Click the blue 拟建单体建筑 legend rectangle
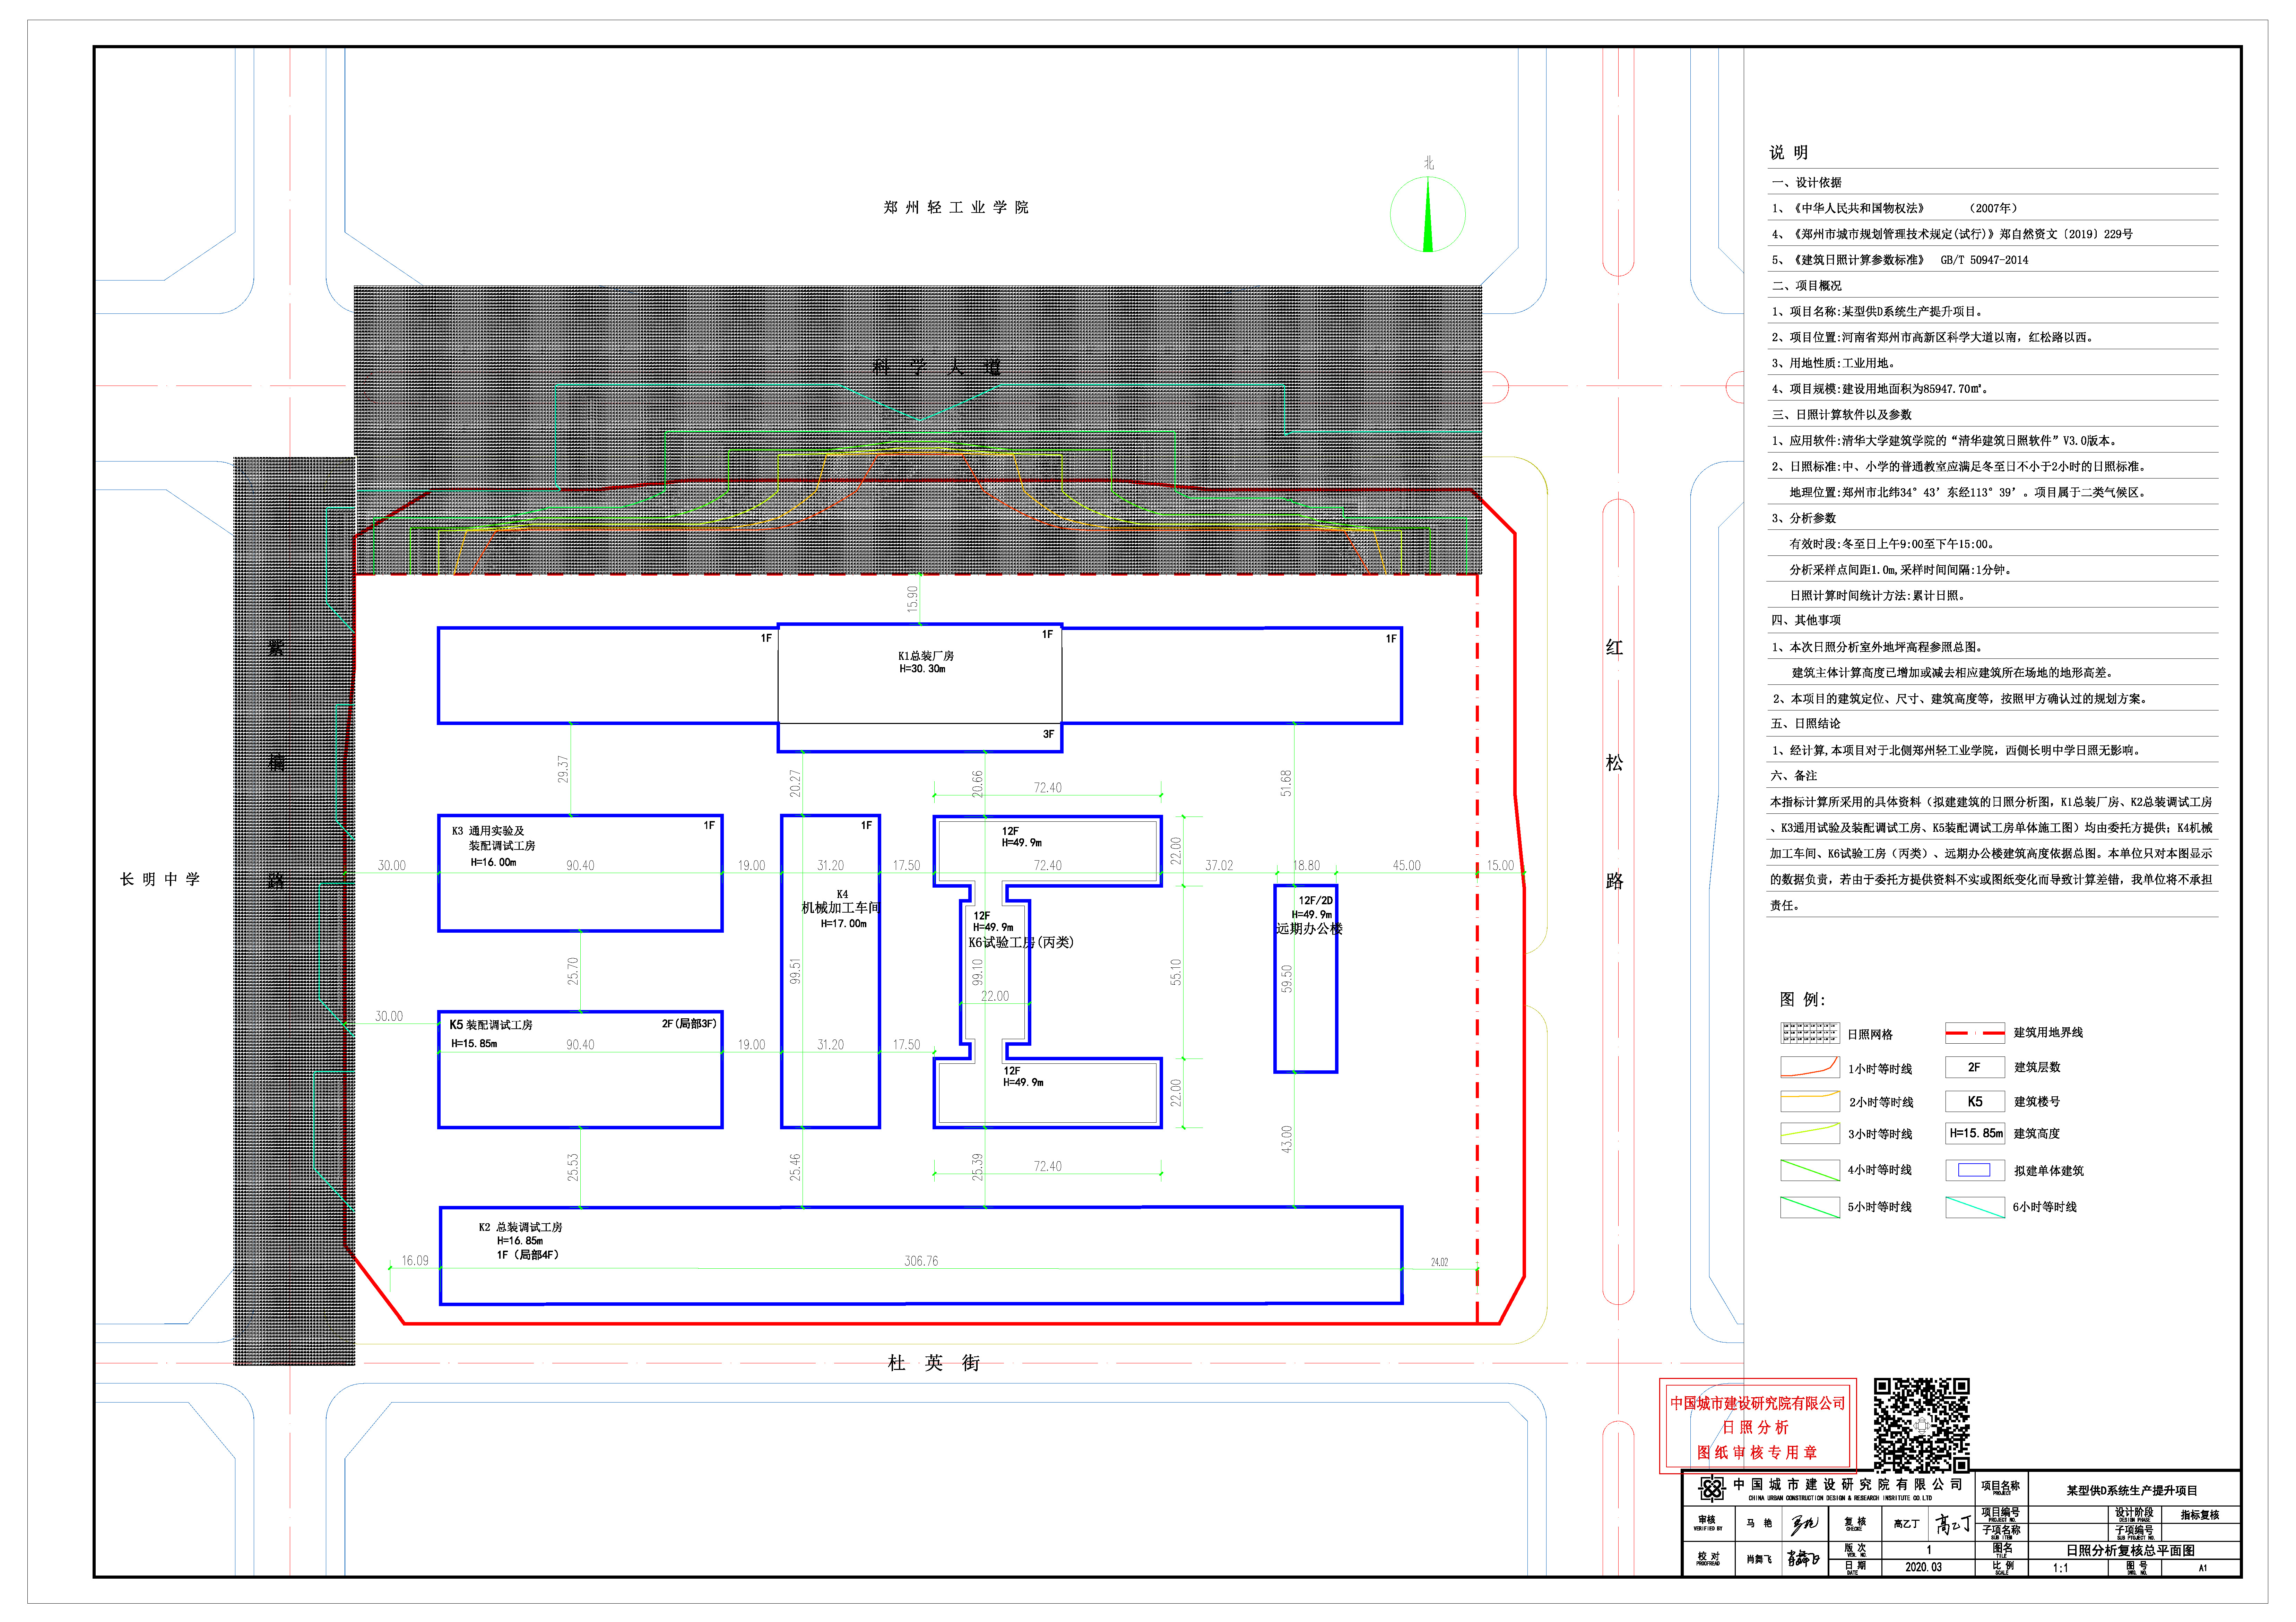 1974,1170
